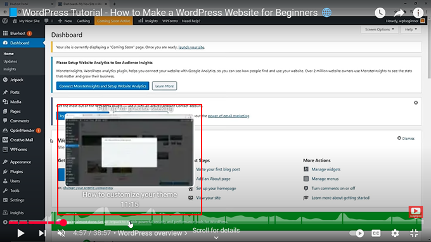This screenshot has height=242, width=431.
Task: Open power of email marketing link
Action: tap(228, 116)
